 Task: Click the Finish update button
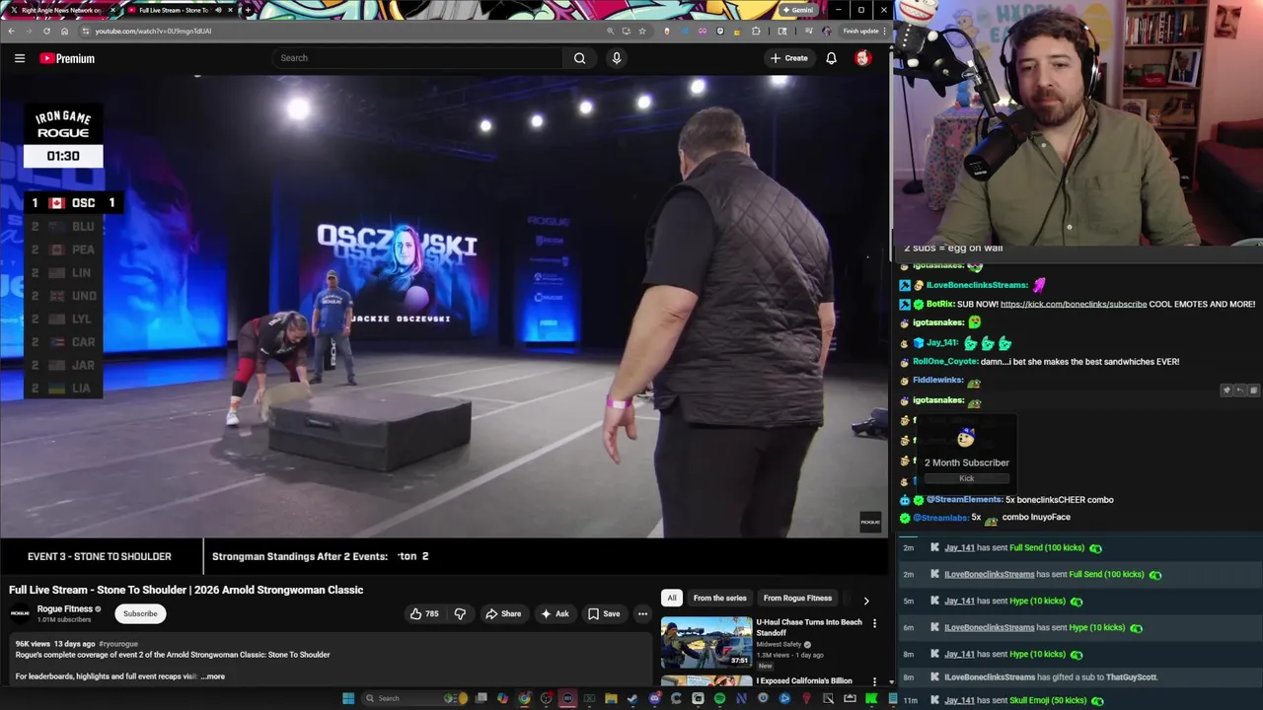860,31
